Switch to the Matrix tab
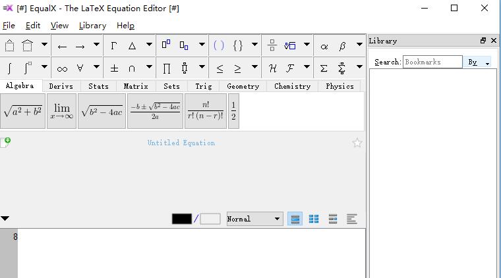Image resolution: width=501 pixels, height=278 pixels. click(136, 86)
